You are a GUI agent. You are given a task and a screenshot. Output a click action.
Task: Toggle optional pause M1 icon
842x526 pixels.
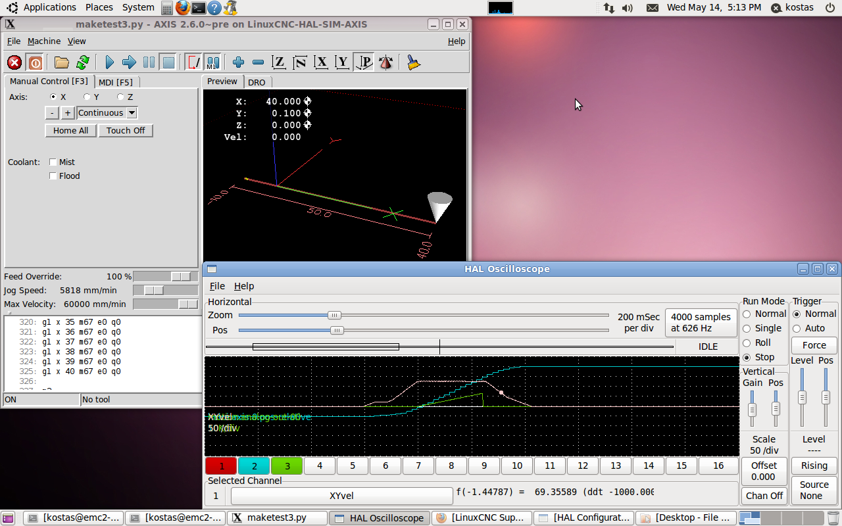[x=213, y=62]
